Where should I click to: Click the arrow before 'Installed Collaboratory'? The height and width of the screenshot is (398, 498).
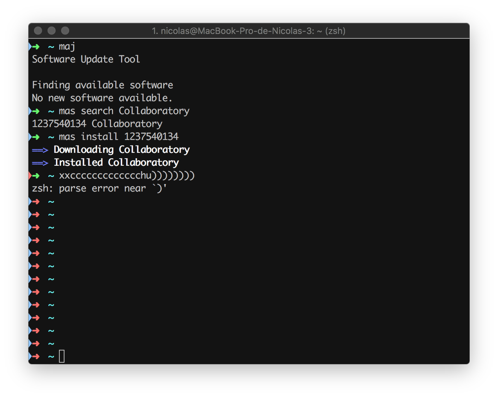click(x=40, y=163)
